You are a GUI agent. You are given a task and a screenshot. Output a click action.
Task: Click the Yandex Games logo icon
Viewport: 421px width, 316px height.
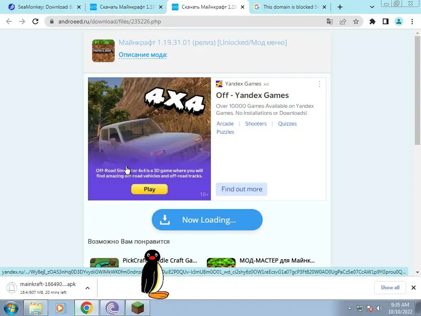(x=219, y=84)
